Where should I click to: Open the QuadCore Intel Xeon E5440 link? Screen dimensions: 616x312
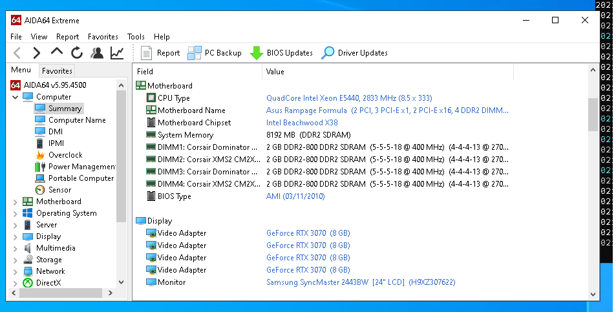(349, 98)
